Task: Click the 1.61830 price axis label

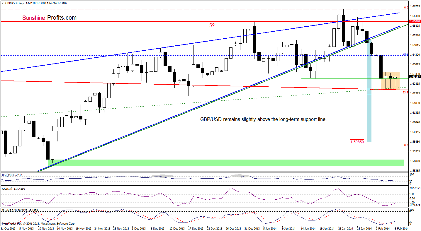Action: (415, 103)
